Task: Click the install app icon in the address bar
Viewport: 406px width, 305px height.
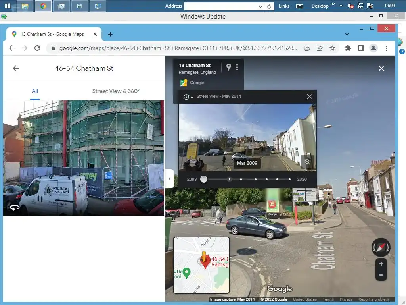Action: coord(307,48)
